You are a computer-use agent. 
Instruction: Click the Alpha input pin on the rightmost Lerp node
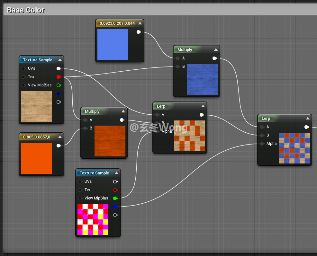coord(262,144)
